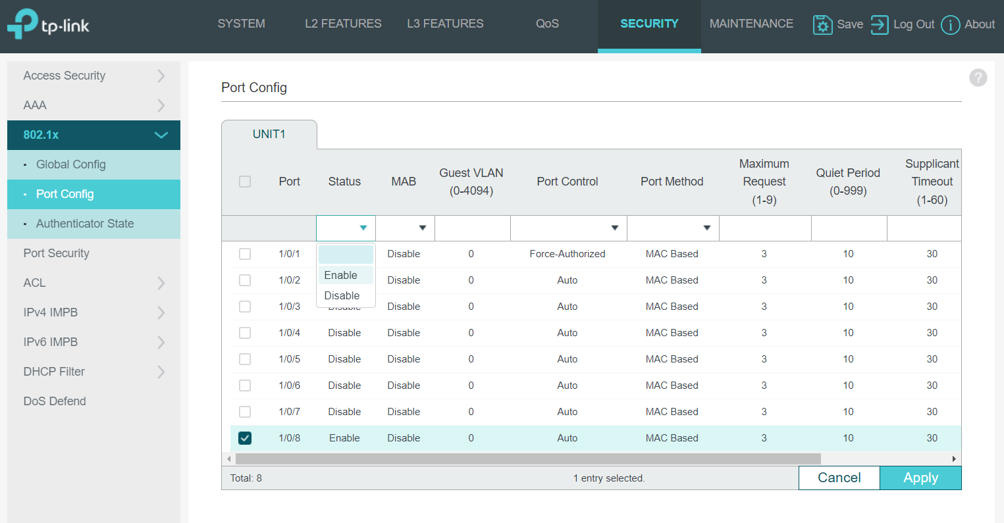Open the MAINTENANCE top menu
The image size is (1004, 523).
(x=751, y=24)
